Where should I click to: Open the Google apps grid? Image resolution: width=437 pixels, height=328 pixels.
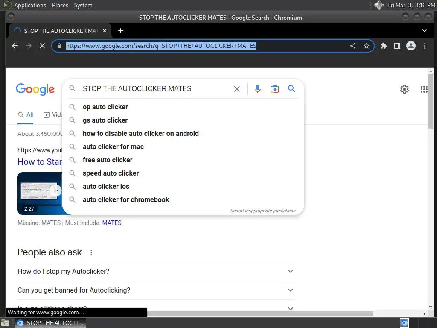(424, 89)
